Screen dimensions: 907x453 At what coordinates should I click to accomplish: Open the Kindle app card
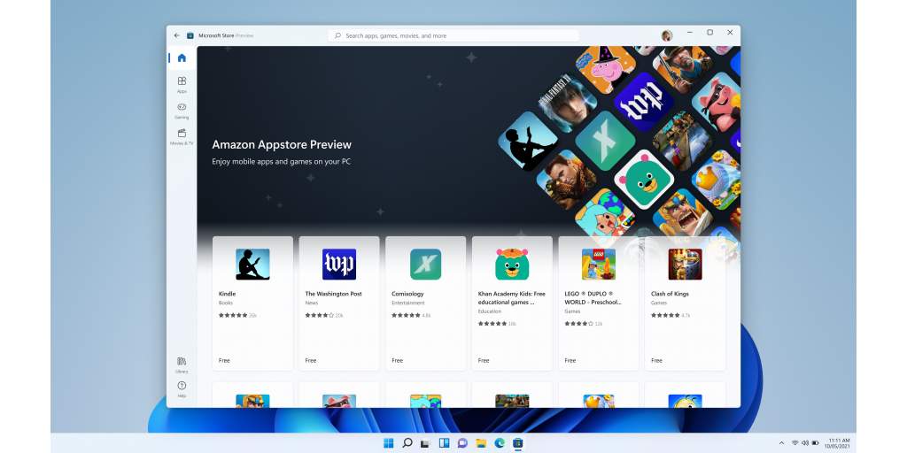pyautogui.click(x=252, y=303)
